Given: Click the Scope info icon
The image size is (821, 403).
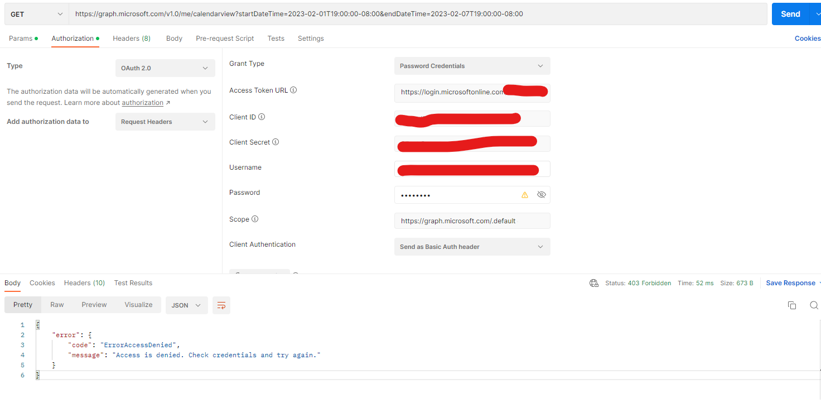Looking at the screenshot, I should point(256,219).
